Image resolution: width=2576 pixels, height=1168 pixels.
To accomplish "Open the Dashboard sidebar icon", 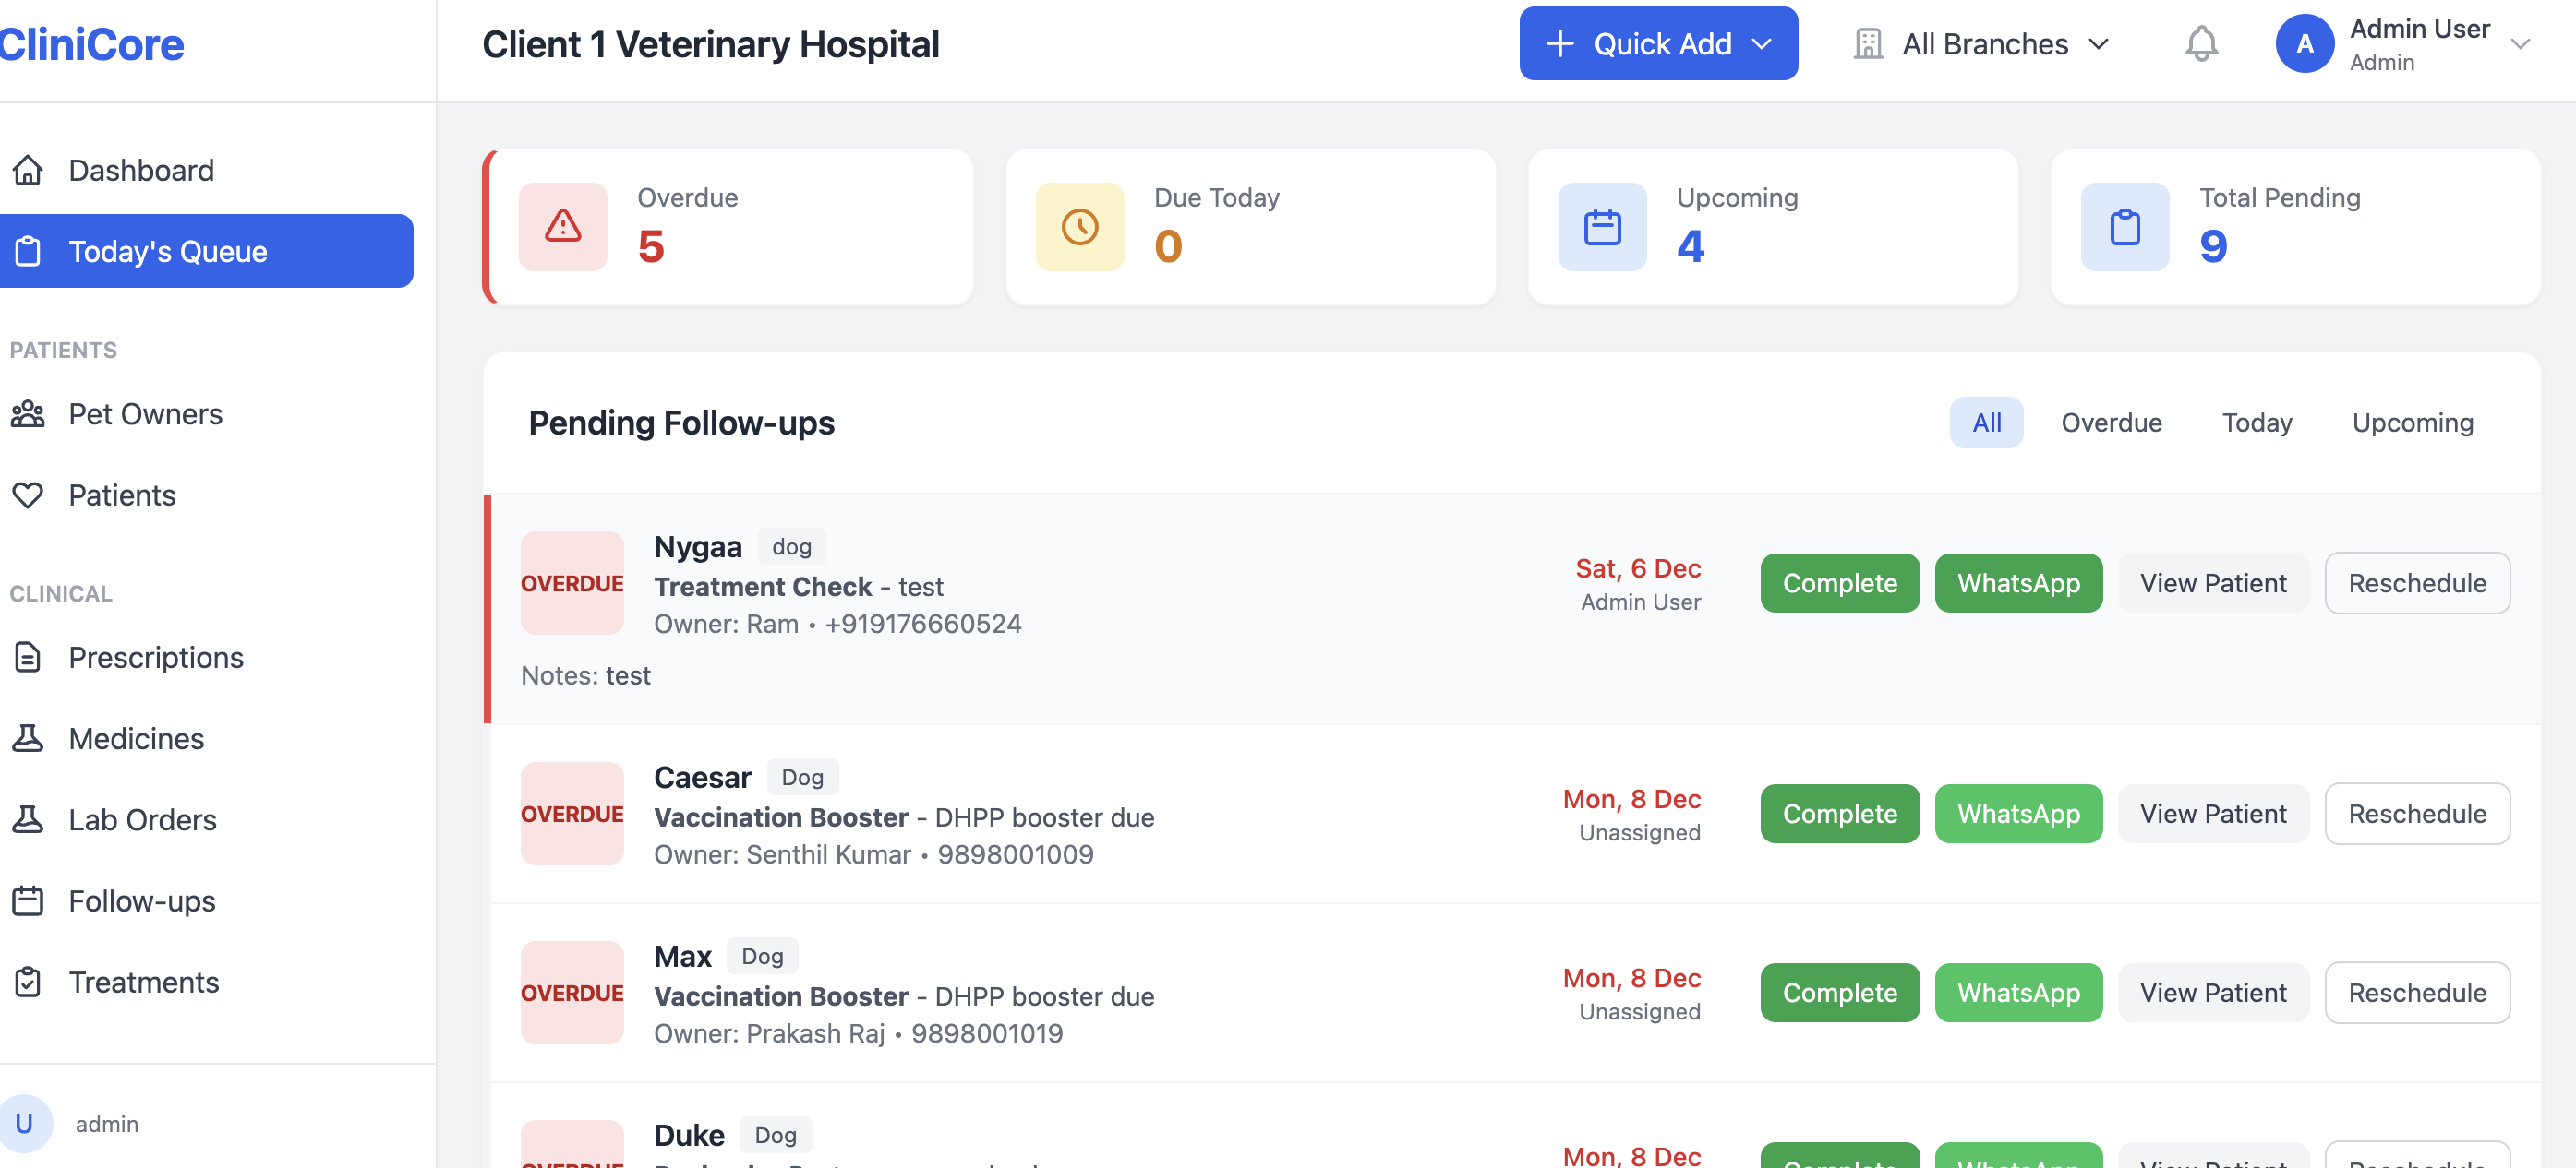I will tap(28, 170).
